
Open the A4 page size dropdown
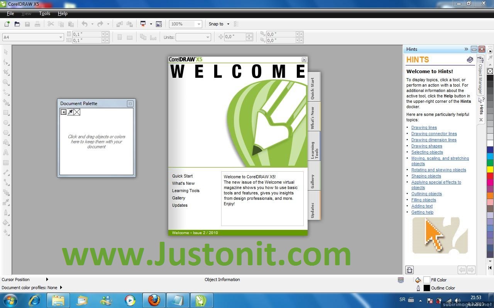[61, 37]
